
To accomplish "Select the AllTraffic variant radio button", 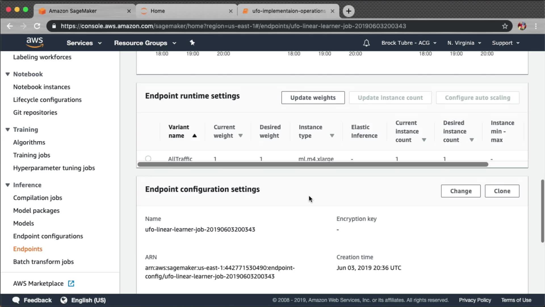I will click(x=148, y=159).
